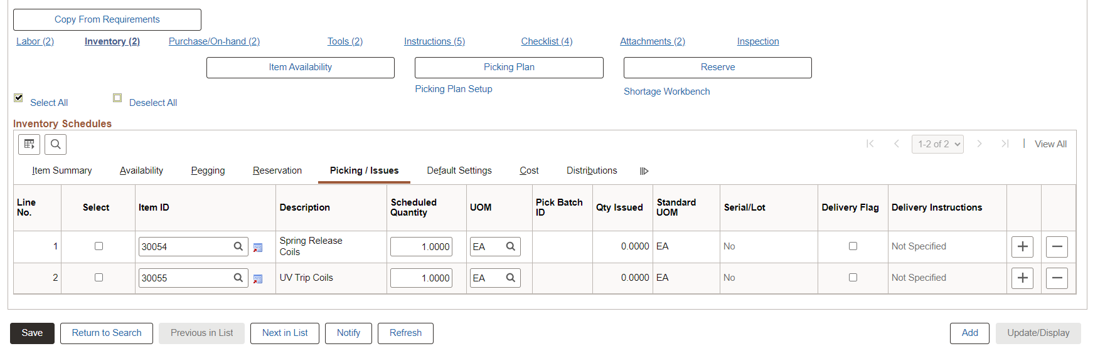Open the Cost tab
Image resolution: width=1110 pixels, height=351 pixels.
tap(529, 170)
